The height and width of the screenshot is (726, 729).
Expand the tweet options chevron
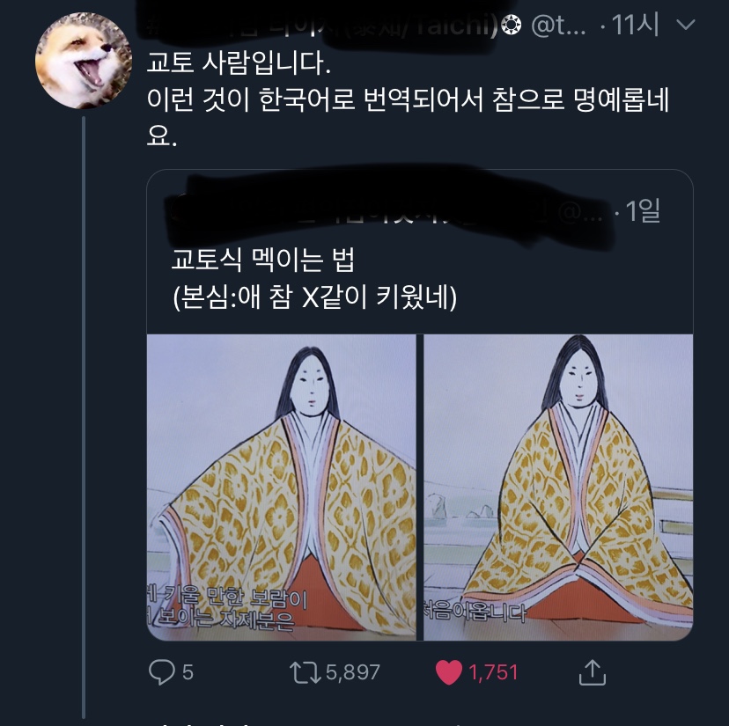684,27
